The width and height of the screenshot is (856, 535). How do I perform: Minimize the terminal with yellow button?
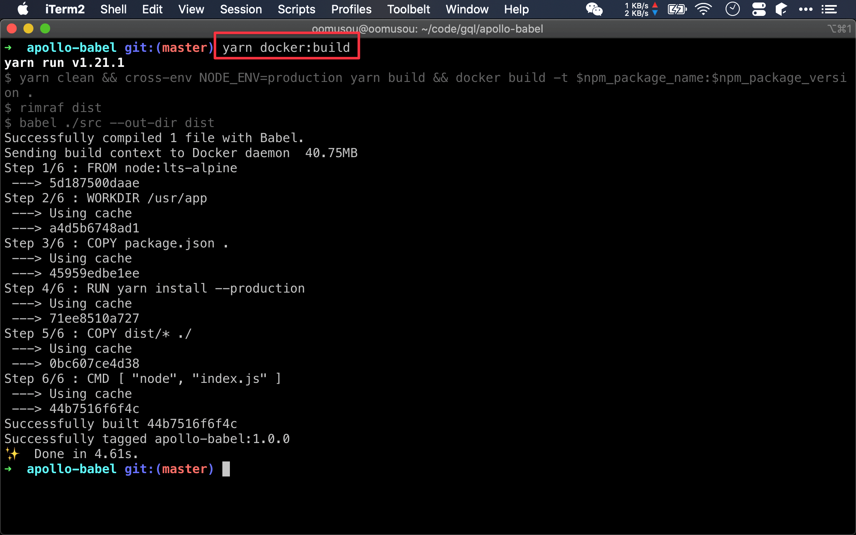pos(28,28)
